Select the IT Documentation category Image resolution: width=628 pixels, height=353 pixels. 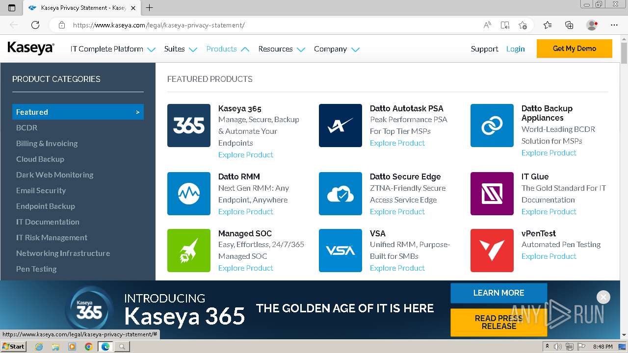(x=48, y=222)
